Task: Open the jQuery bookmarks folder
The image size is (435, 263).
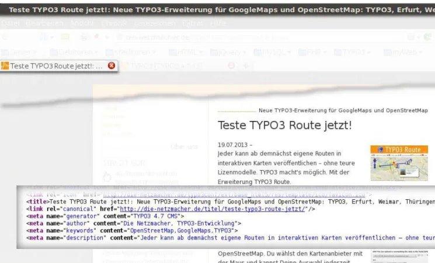Action: [x=228, y=52]
